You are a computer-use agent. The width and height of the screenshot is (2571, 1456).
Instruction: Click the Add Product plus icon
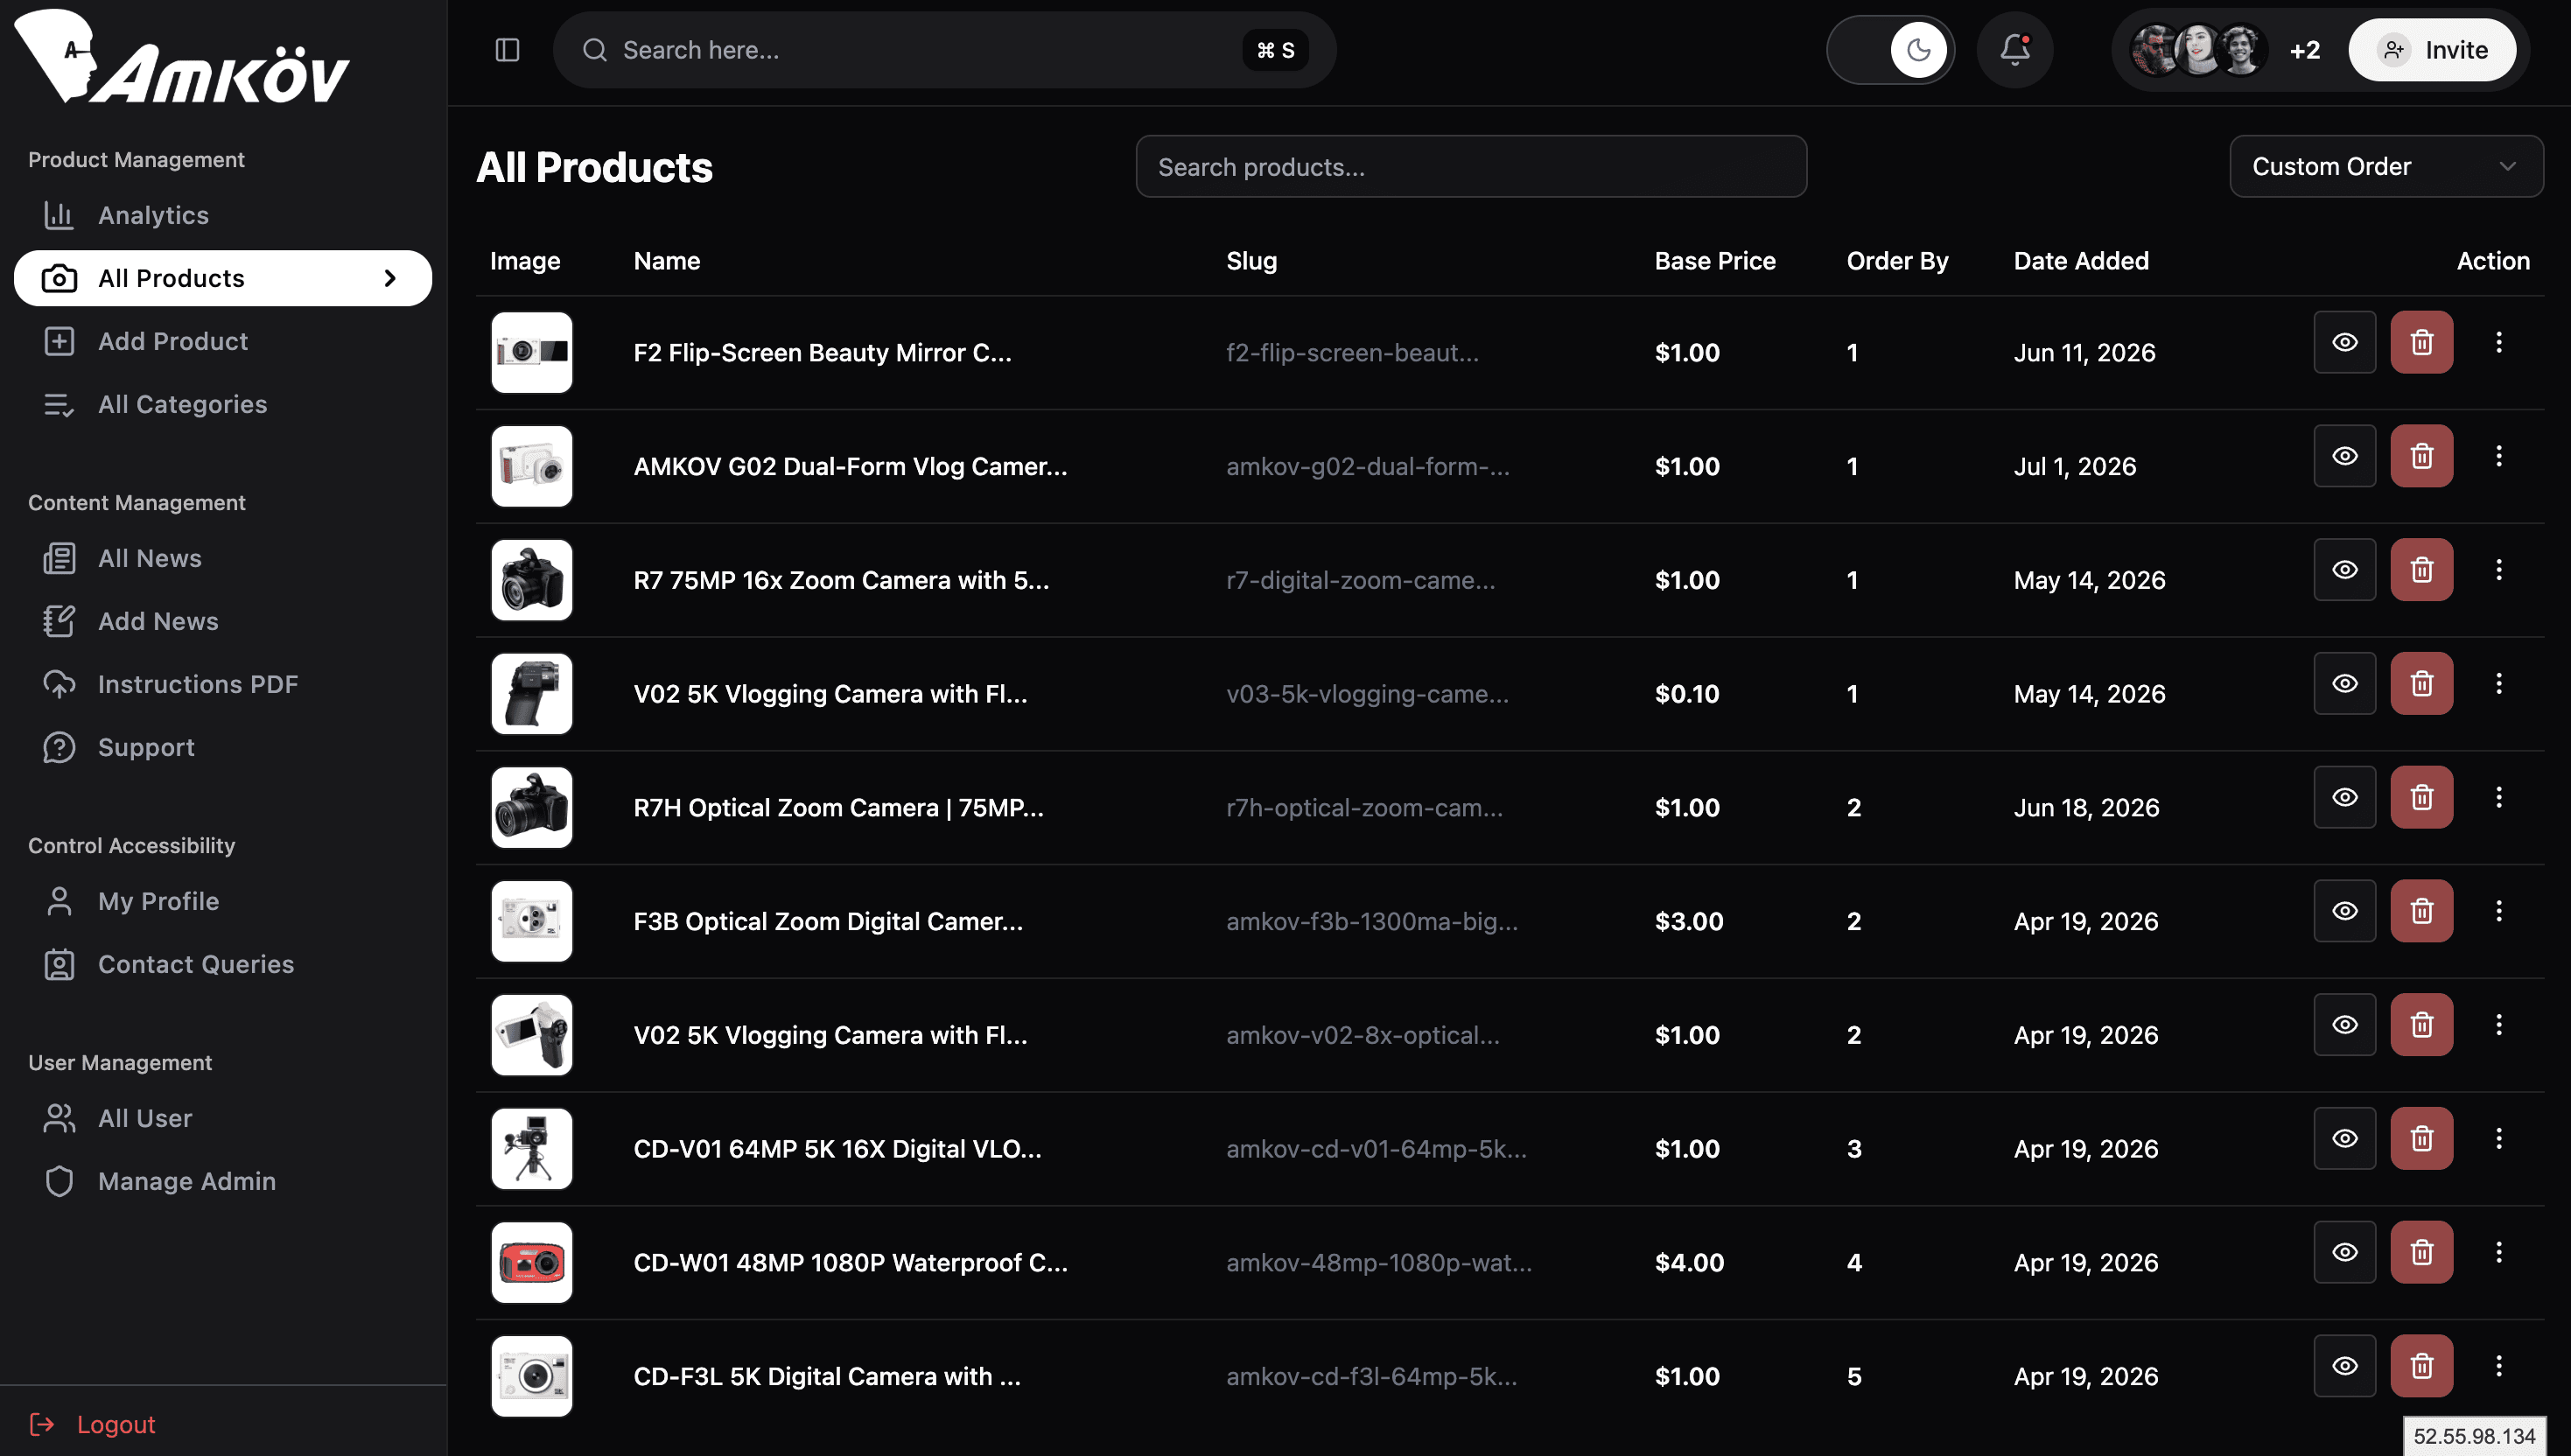[x=59, y=341]
